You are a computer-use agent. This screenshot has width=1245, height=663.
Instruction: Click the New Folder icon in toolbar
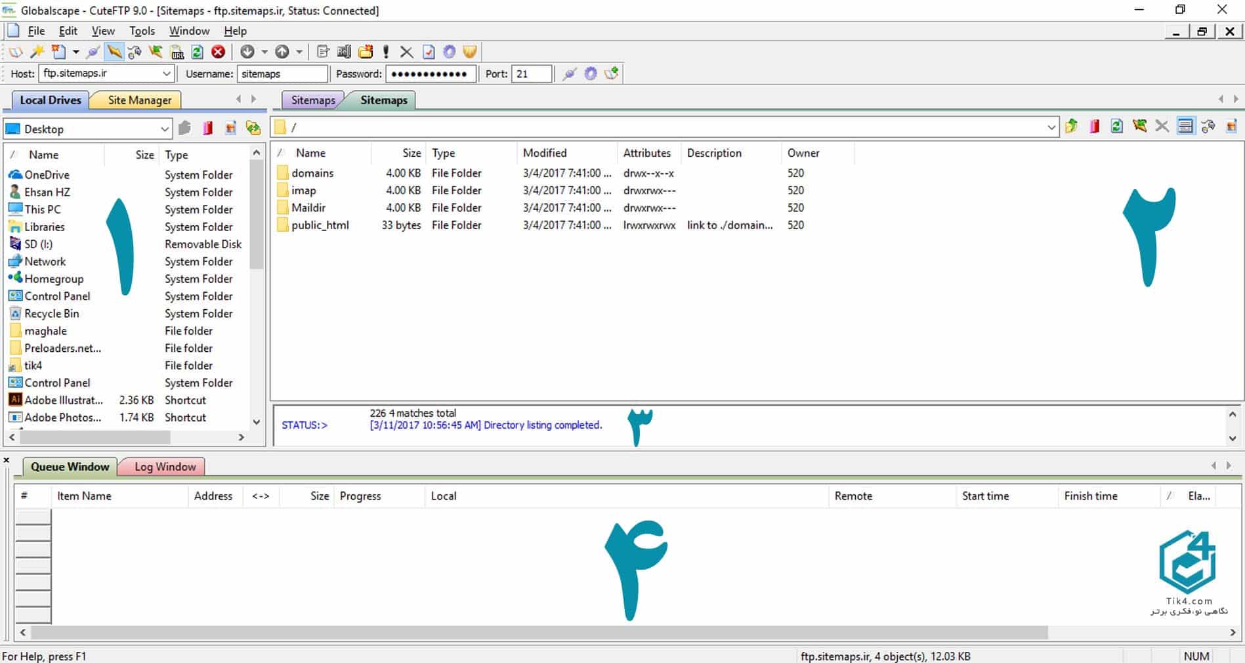pyautogui.click(x=366, y=52)
